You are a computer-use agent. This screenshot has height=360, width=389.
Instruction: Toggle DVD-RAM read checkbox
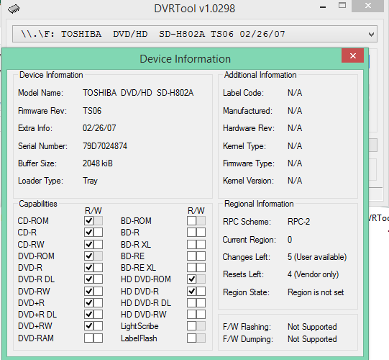(89, 338)
